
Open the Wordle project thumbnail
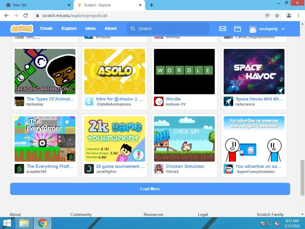(x=184, y=72)
